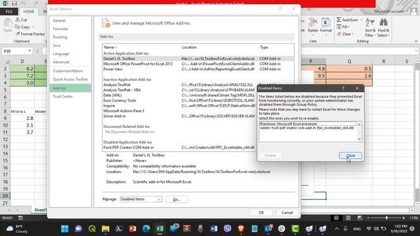Click the Find & Select binoculars icon
This screenshot has width=420, height=236.
383,22
